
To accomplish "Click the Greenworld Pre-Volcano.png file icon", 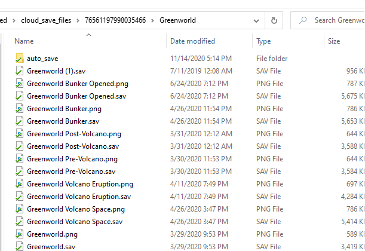I will 20,159.
